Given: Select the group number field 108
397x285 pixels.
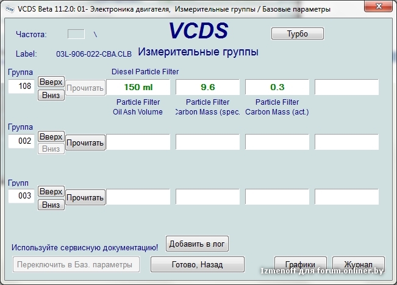Looking at the screenshot, I should click(x=21, y=86).
